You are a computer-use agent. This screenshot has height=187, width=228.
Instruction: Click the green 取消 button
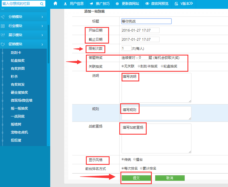point(170,178)
